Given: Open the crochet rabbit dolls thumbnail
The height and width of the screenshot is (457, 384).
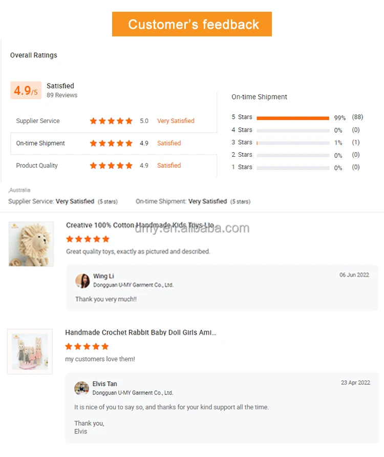Looking at the screenshot, I should click(30, 351).
